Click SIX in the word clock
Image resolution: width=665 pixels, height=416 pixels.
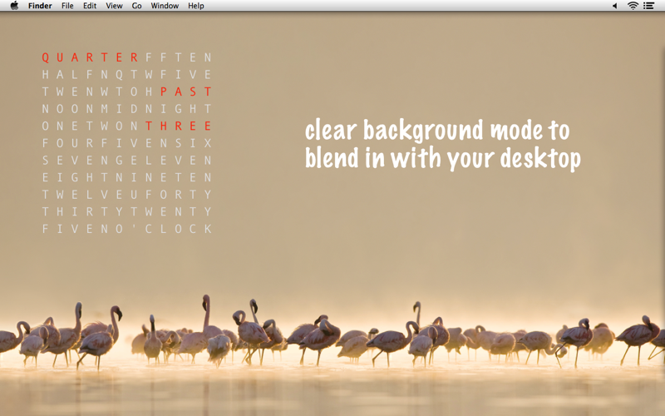(x=193, y=143)
